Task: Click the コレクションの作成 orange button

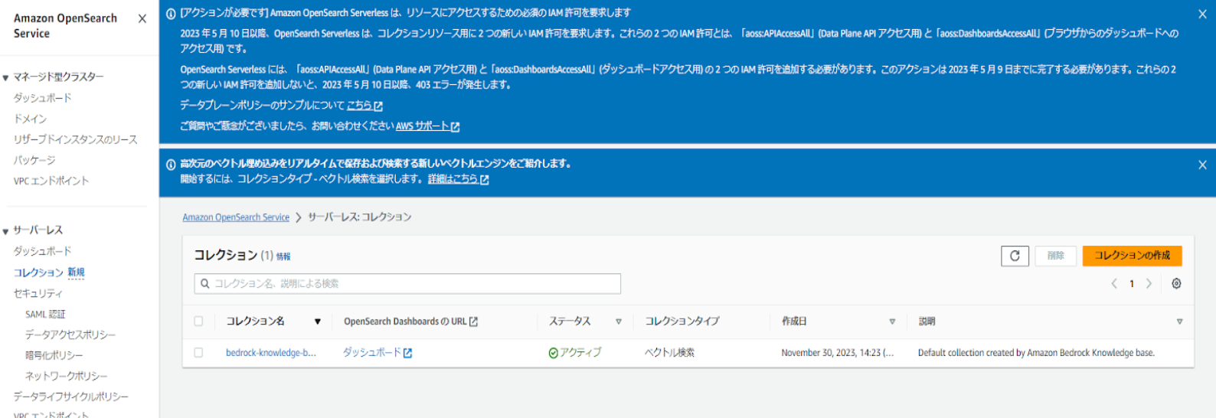Action: (x=1132, y=256)
